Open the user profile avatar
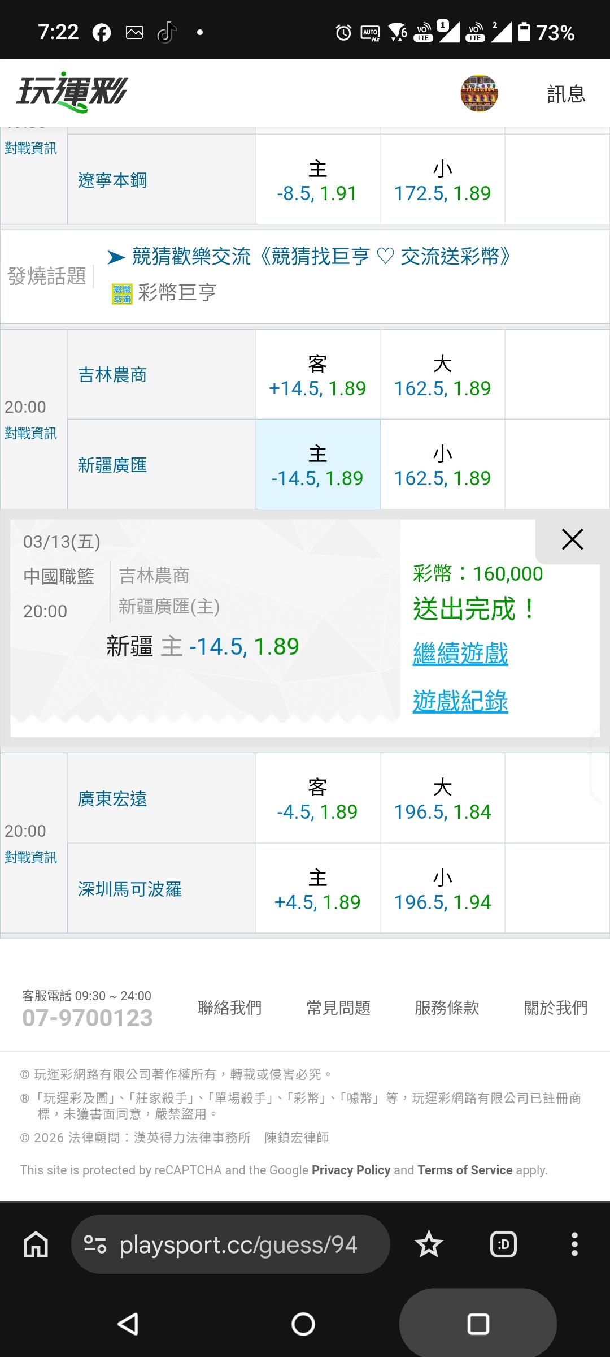Viewport: 610px width, 1357px height. click(479, 93)
